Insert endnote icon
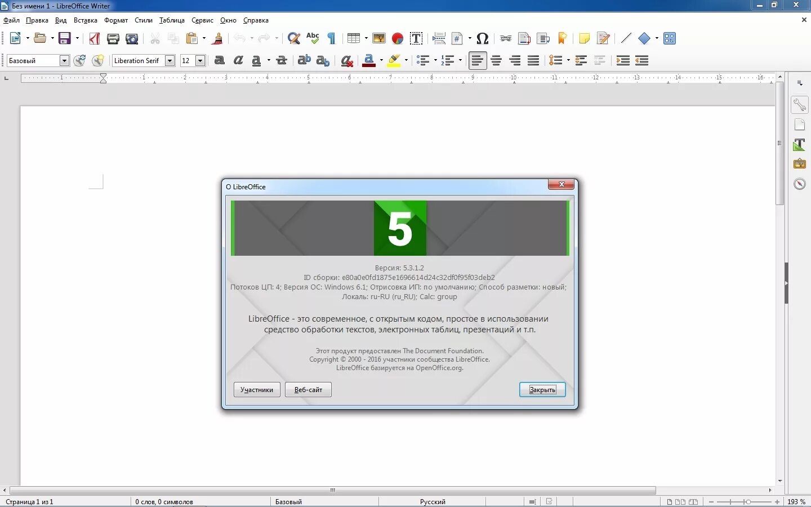Viewport: 811px width, 507px height. 543,38
